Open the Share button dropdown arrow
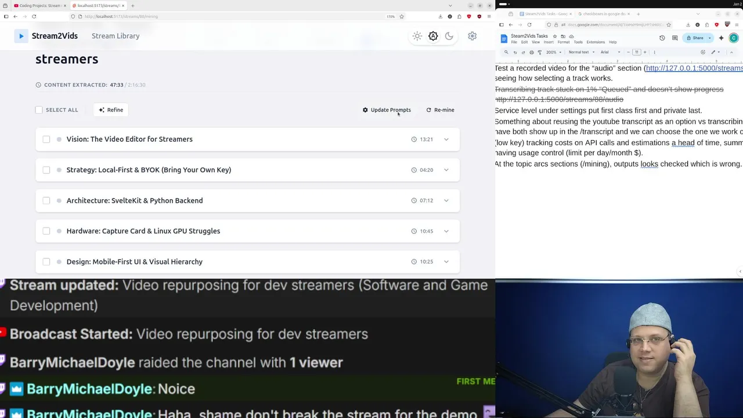This screenshot has height=418, width=743. (709, 38)
